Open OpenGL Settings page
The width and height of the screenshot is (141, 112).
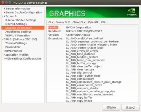pos(16,24)
